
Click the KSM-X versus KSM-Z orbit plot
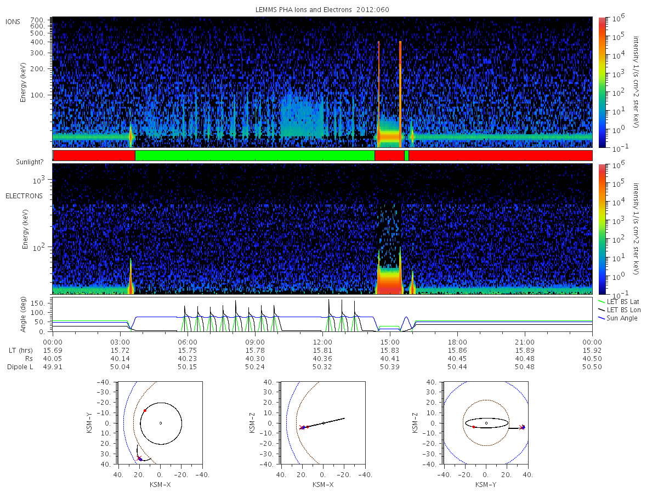pos(322,423)
